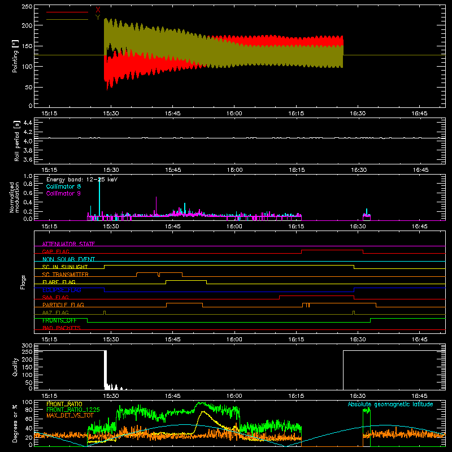This screenshot has width=452, height=452.
Task: Click the 3.6 tick on Roll period axis
Action: point(28,159)
